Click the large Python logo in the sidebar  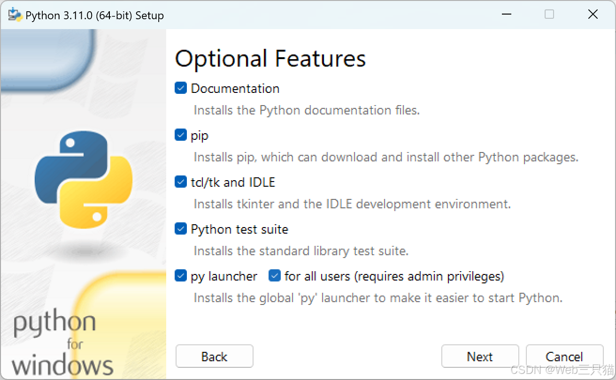tap(83, 178)
